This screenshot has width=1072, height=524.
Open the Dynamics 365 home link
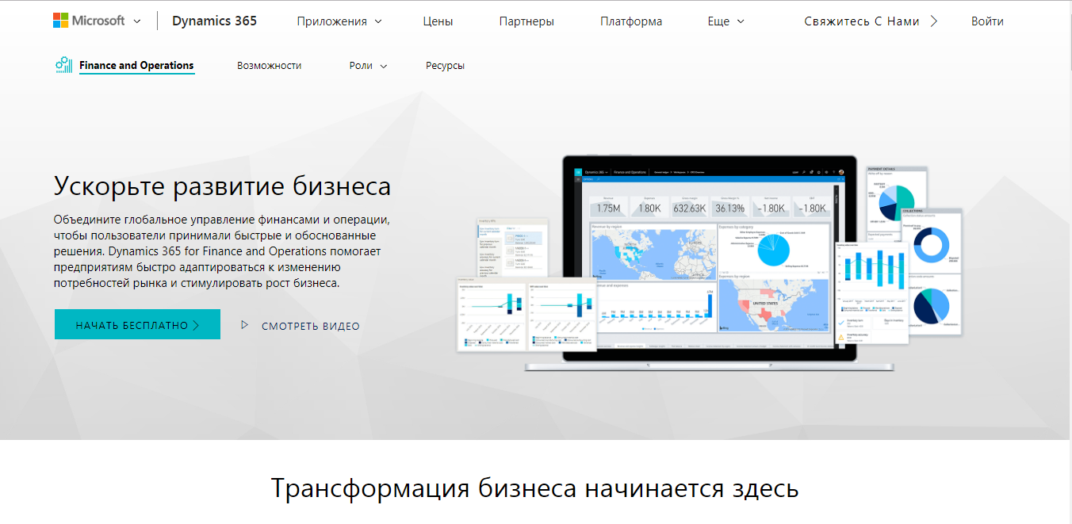pyautogui.click(x=214, y=21)
